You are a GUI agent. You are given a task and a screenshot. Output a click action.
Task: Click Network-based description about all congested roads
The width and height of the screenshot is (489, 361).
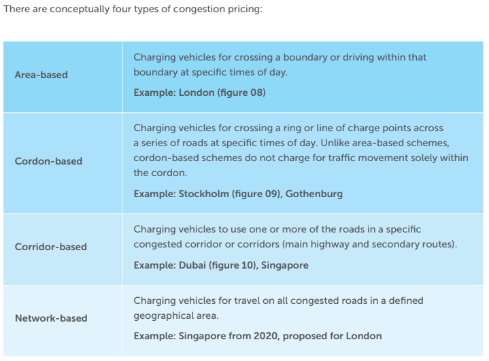(x=278, y=309)
